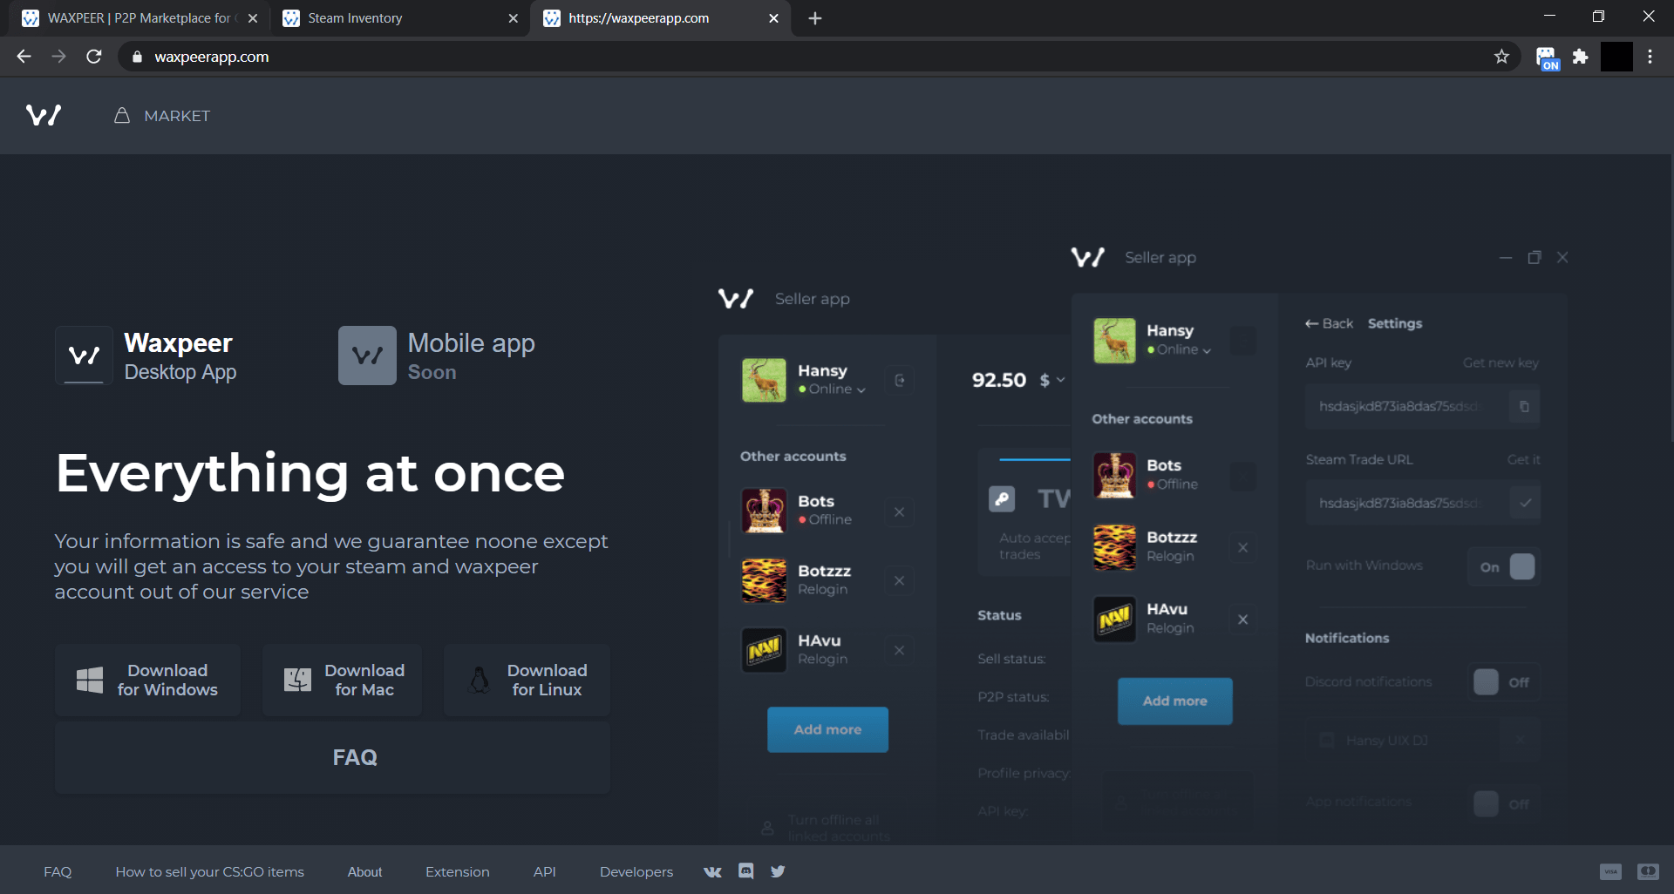Reload the current page
Screen dimensions: 1674x894
(x=94, y=57)
